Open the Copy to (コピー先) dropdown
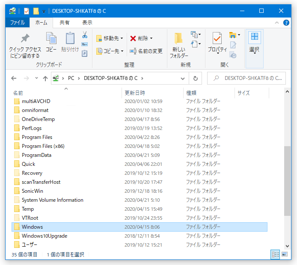 tap(110, 51)
